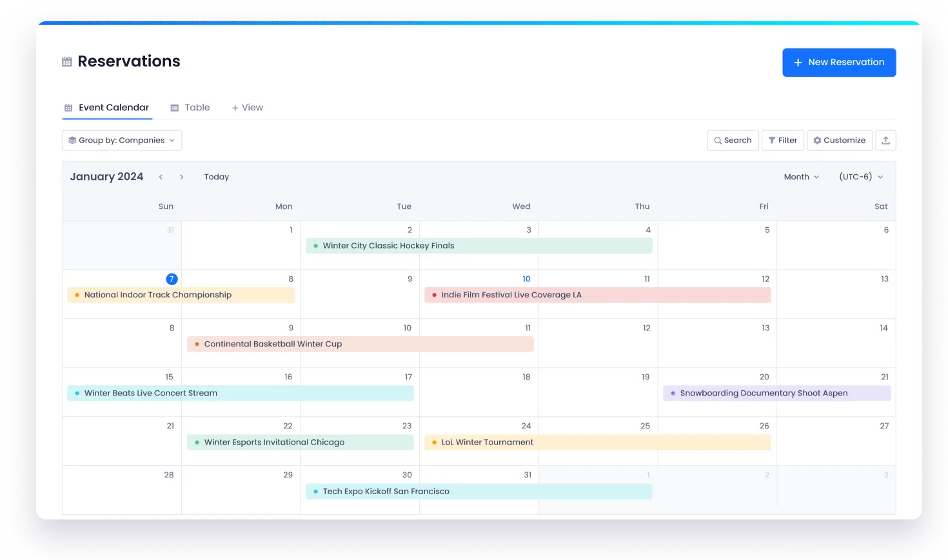
Task: Click the January 2024 month title
Action: (x=106, y=177)
